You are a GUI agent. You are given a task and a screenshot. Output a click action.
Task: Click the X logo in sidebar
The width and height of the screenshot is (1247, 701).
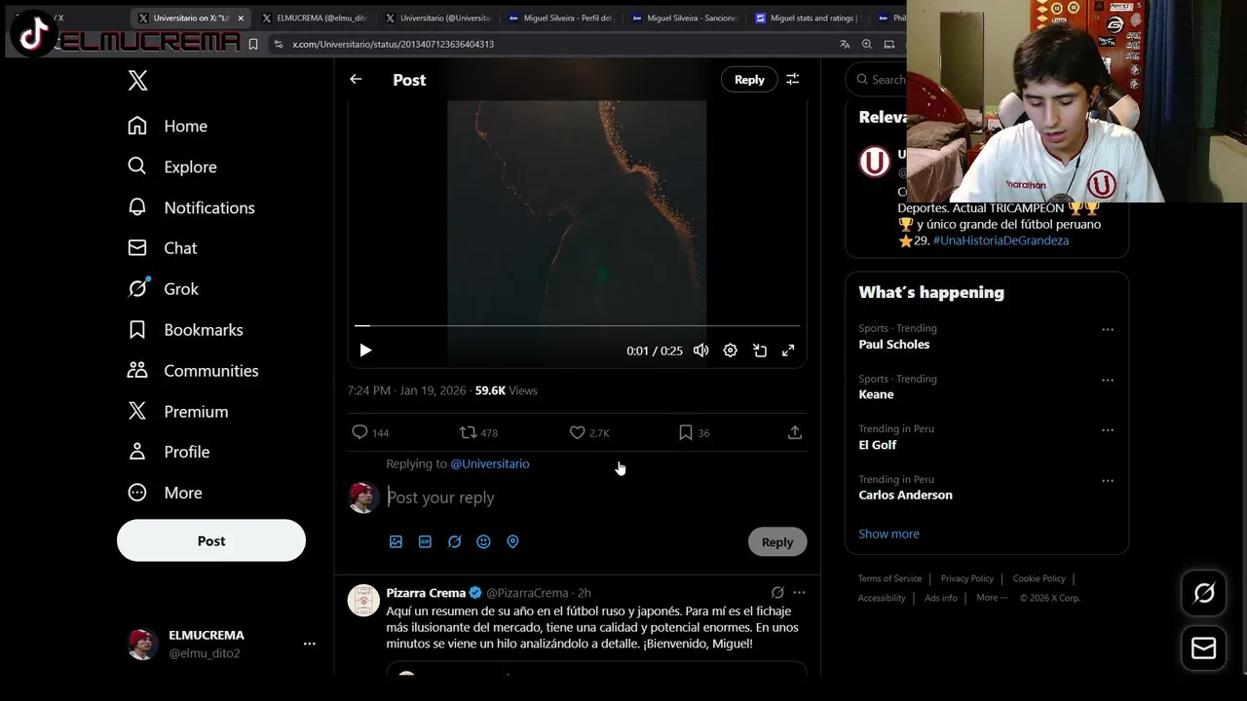137,80
